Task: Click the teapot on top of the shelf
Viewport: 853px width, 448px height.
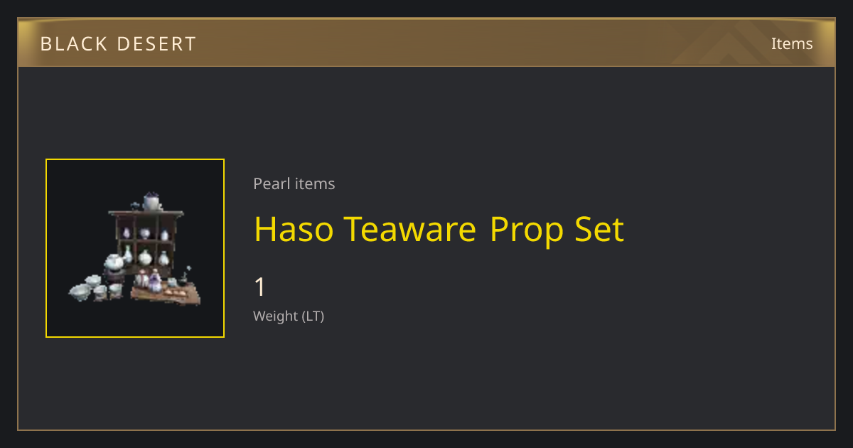Action: pos(151,202)
